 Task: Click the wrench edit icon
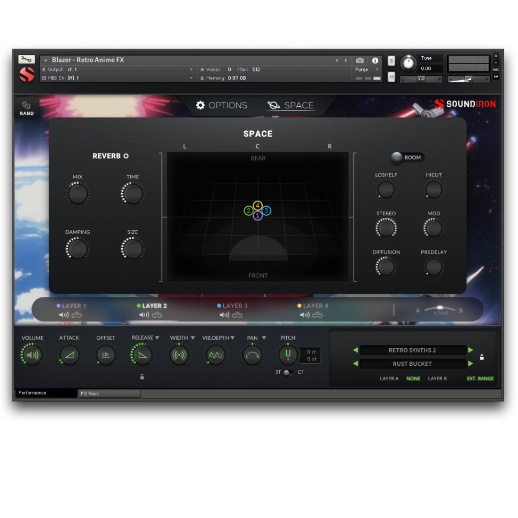[x=26, y=59]
